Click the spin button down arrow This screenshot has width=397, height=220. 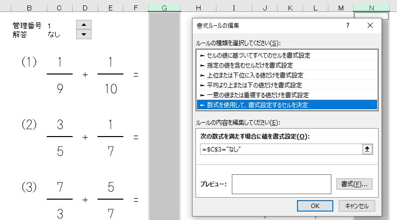(84, 34)
